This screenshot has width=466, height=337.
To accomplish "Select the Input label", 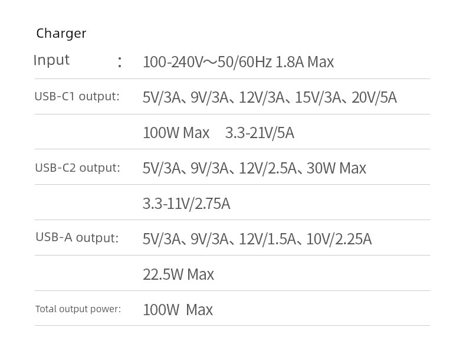I will point(51,60).
